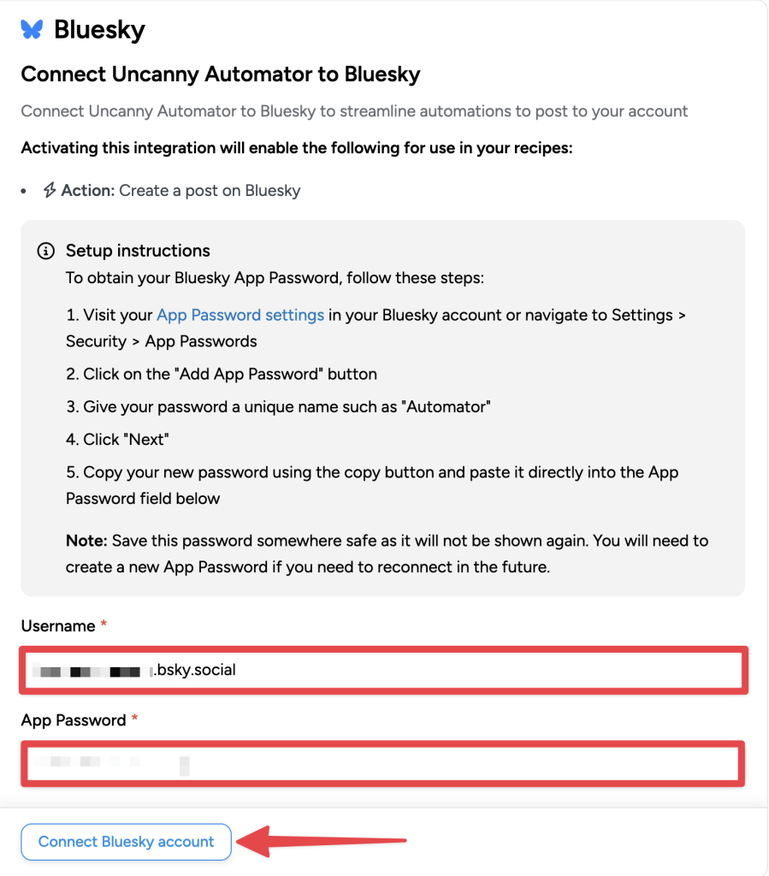Screen dimensions: 769x876
Task: Click inside the App Password input field
Action: pos(385,763)
